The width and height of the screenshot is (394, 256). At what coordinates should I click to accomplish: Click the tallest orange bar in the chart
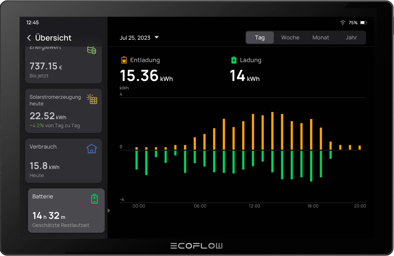tap(272, 131)
